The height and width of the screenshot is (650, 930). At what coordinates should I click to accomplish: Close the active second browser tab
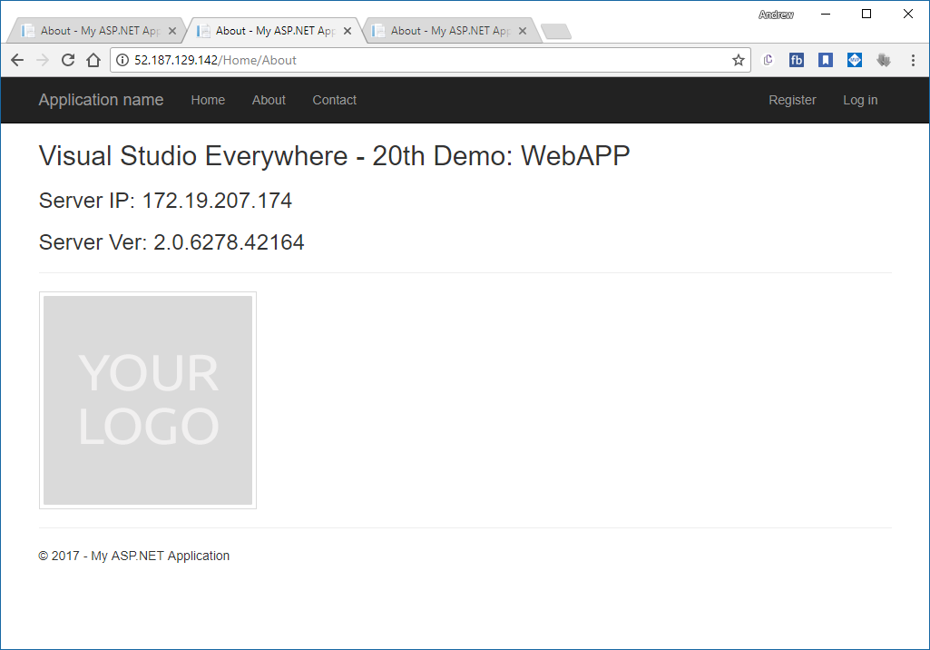(348, 31)
